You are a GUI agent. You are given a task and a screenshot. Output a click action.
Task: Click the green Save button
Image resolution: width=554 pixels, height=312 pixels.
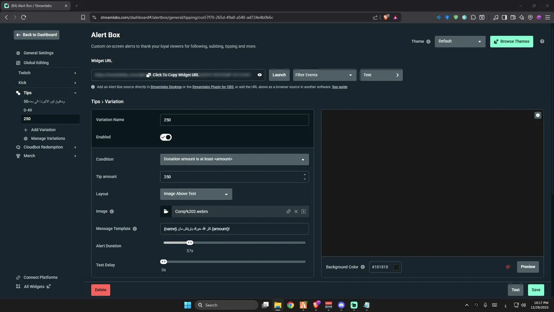click(536, 290)
